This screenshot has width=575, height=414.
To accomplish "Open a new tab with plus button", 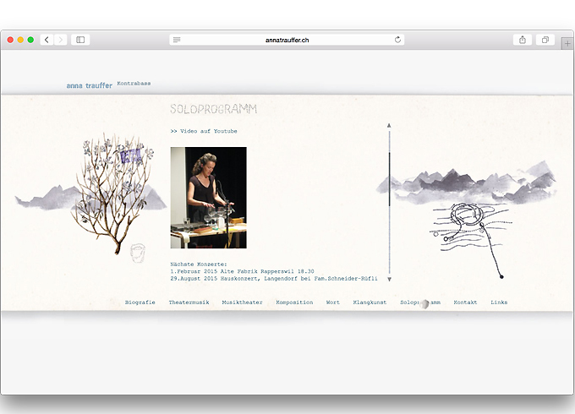I will tap(567, 43).
